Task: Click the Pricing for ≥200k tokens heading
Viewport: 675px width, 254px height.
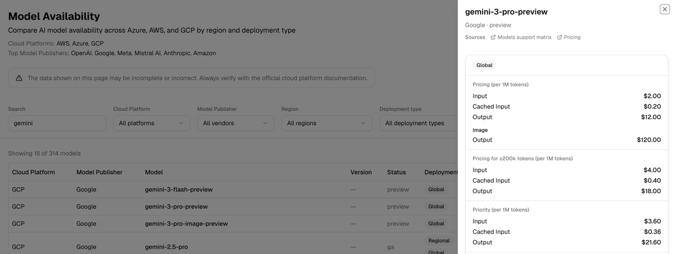Action: [523, 158]
